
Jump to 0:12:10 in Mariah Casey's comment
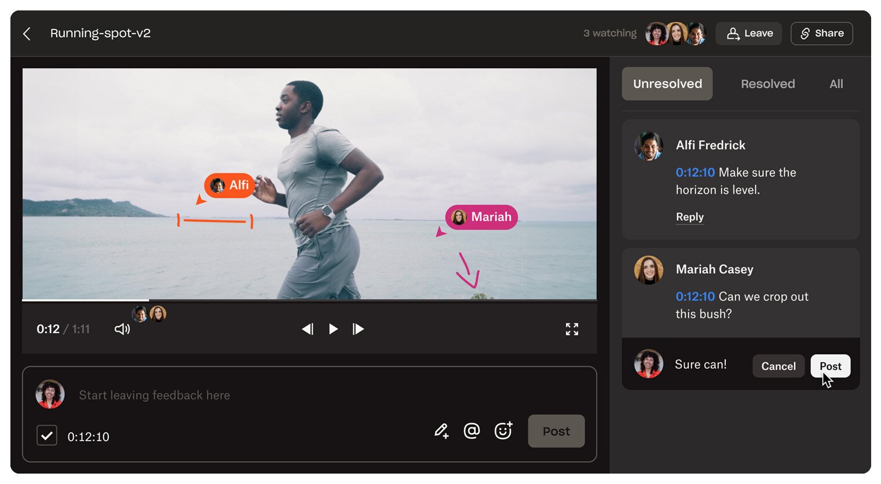point(695,296)
